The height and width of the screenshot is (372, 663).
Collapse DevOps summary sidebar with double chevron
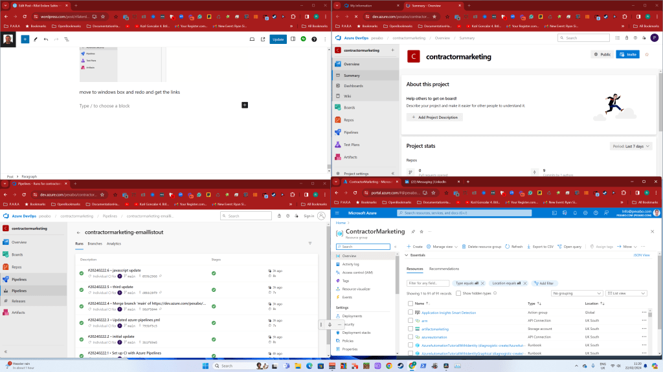393,173
